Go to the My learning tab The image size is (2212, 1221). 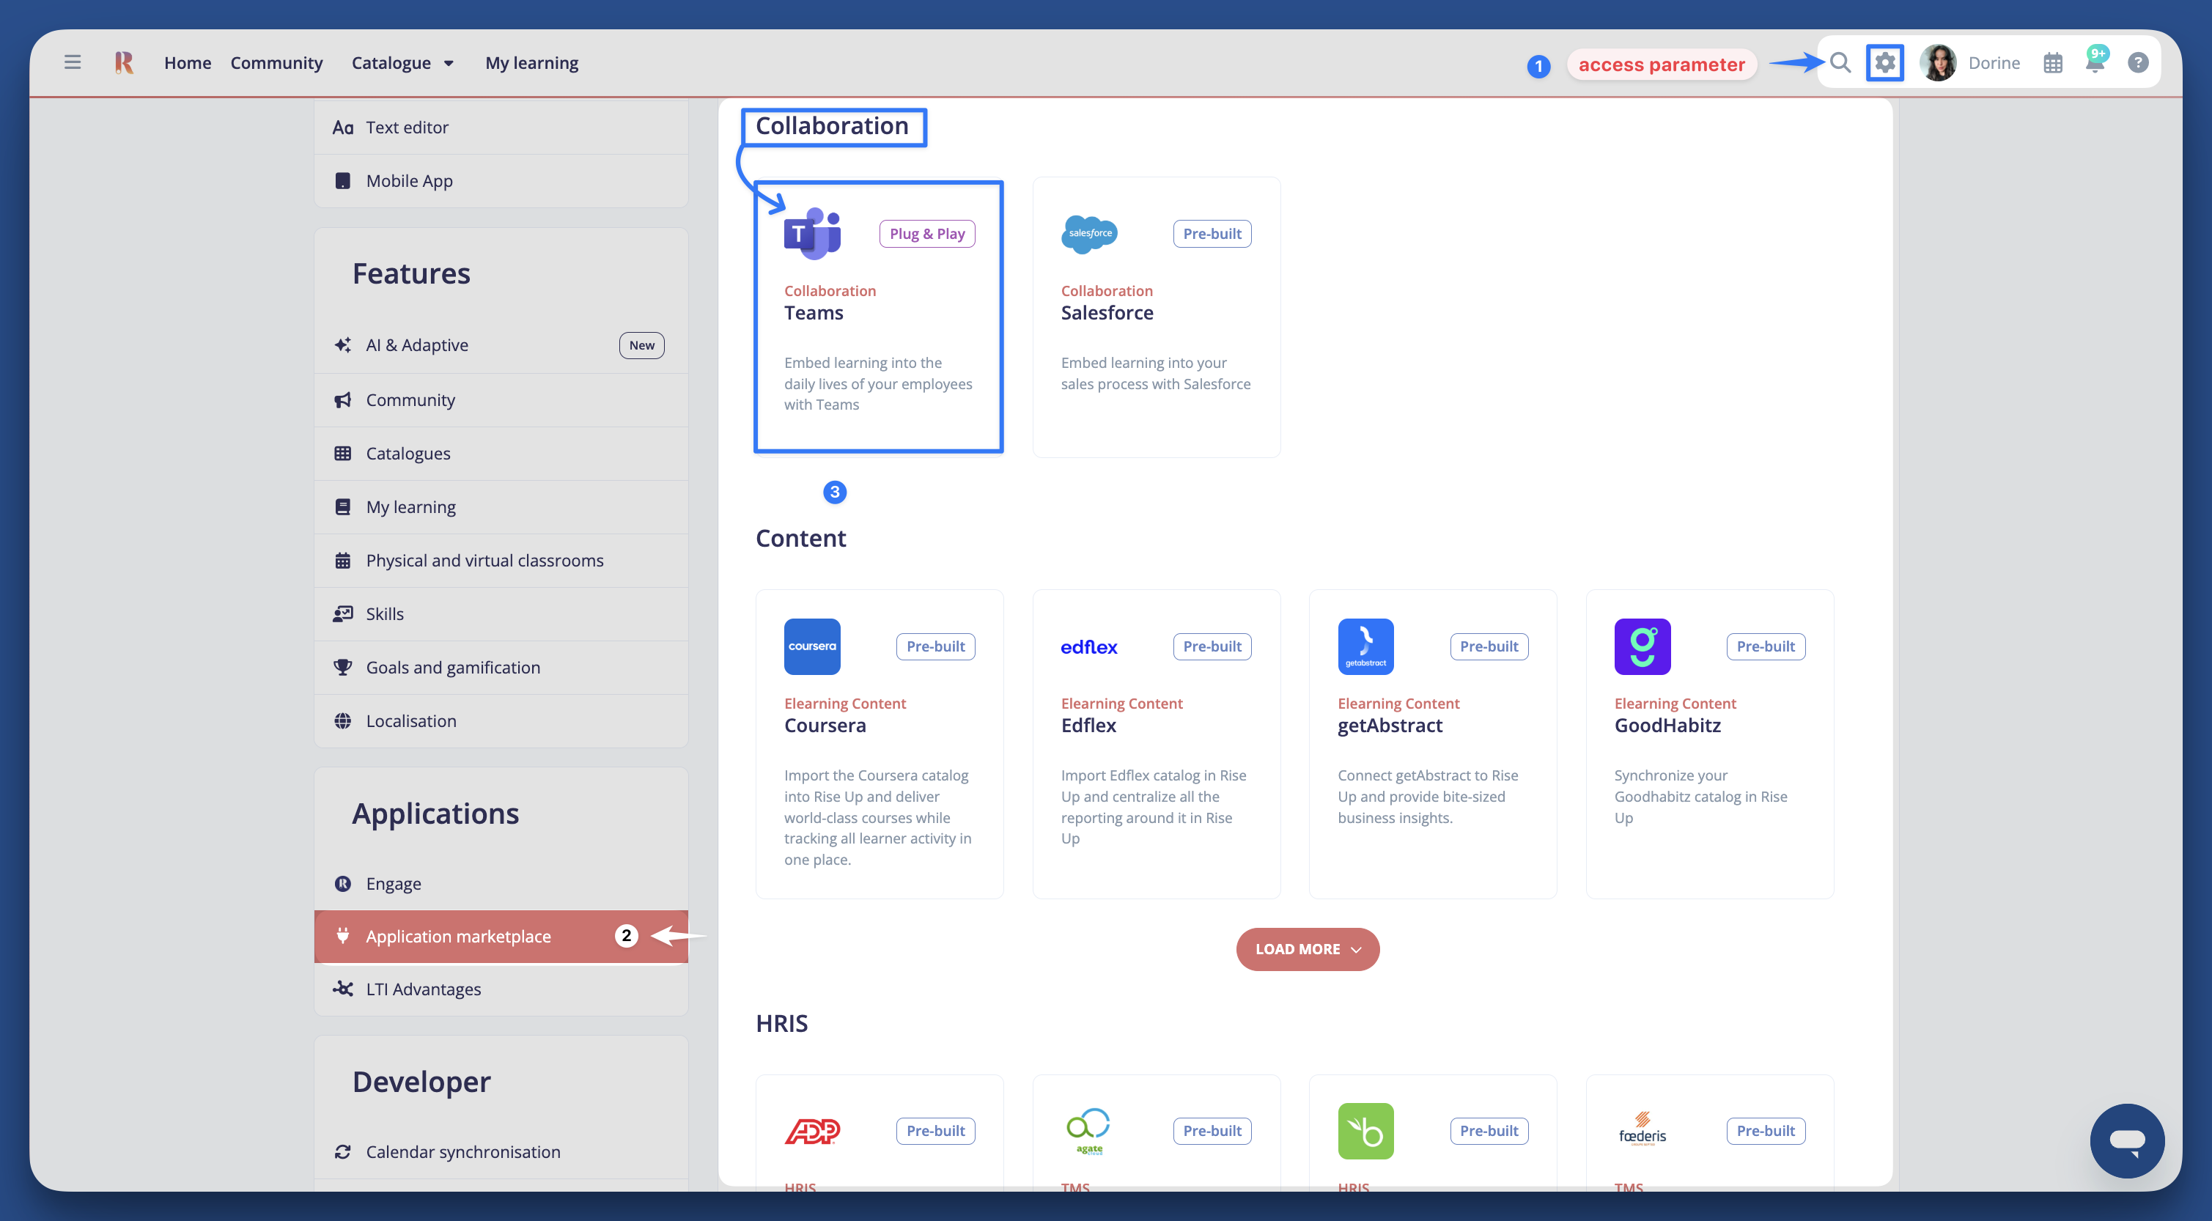(x=531, y=63)
